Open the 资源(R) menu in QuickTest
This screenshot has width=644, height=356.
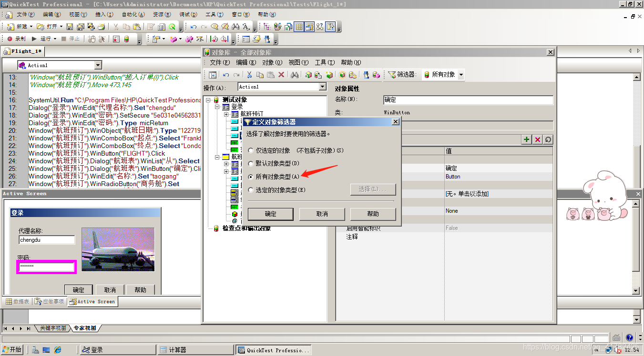point(162,15)
